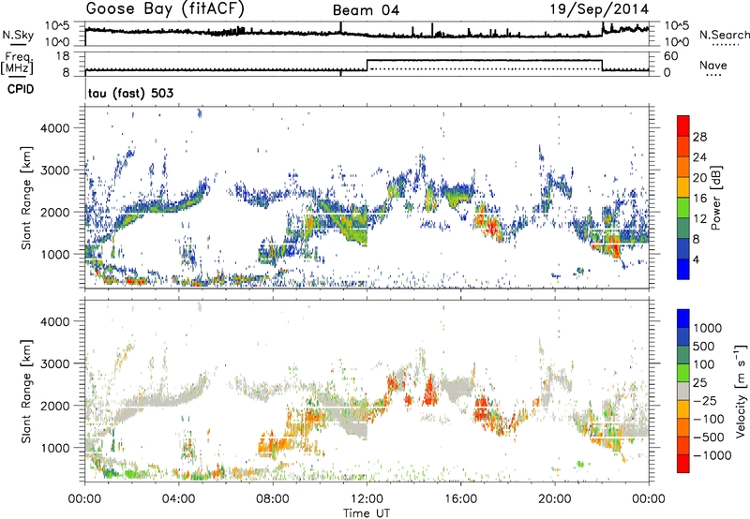Click the "4" power colorbar label
Image resolution: width=750 pixels, height=519 pixels.
(696, 259)
